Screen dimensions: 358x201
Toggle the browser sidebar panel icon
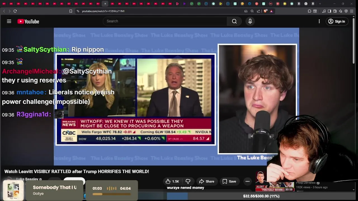(329, 11)
